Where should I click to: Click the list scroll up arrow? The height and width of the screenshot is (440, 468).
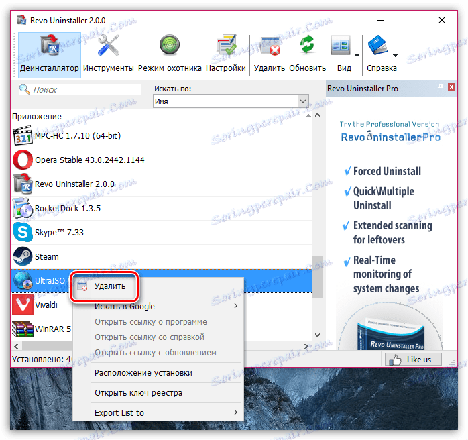tap(318, 115)
